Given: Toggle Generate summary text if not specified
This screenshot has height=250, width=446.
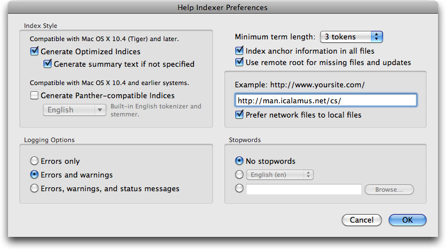Looking at the screenshot, I should coord(48,64).
